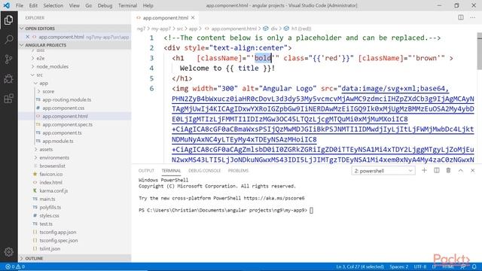Open app.component.spec.ts file

click(67, 124)
